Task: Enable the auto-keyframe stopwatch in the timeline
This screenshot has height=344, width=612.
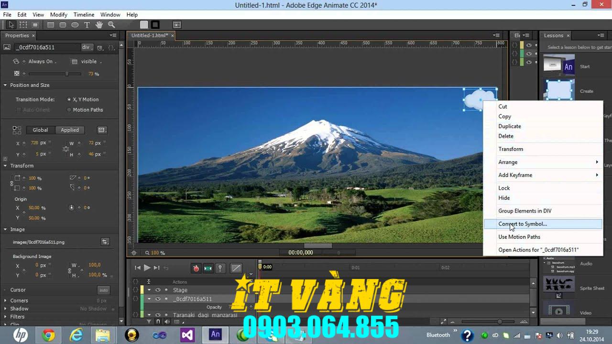Action: (x=196, y=268)
